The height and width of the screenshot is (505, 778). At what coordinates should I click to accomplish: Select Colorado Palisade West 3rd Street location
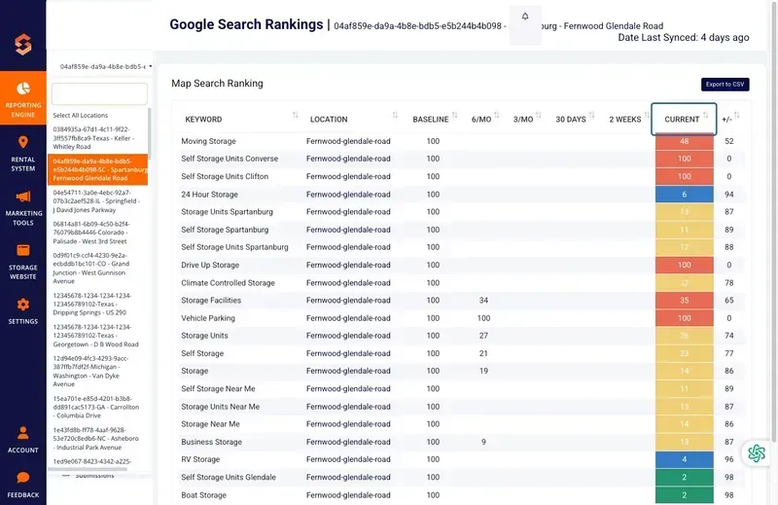98,233
